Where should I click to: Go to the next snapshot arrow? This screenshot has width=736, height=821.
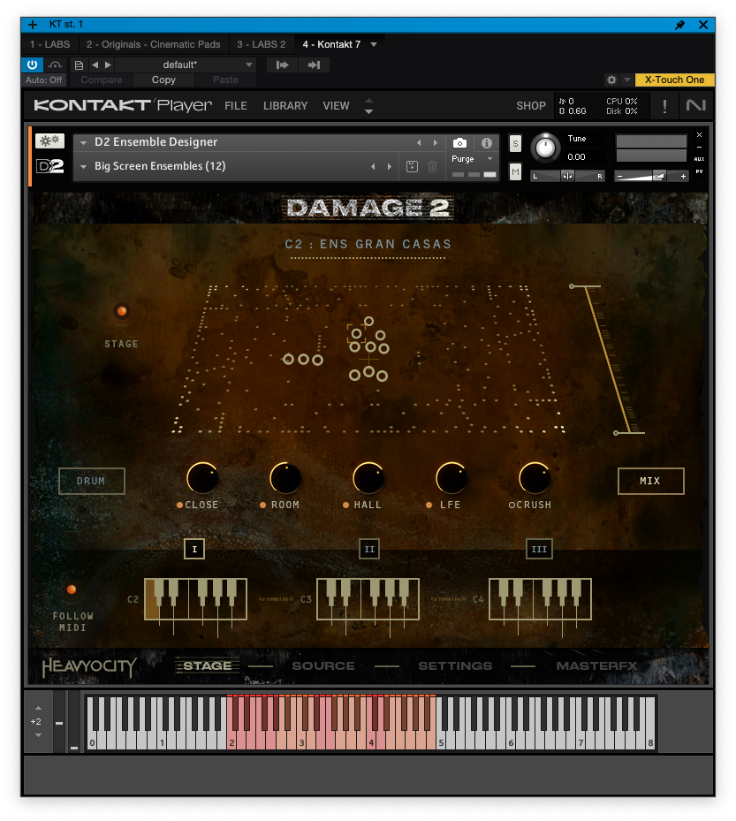(x=389, y=166)
